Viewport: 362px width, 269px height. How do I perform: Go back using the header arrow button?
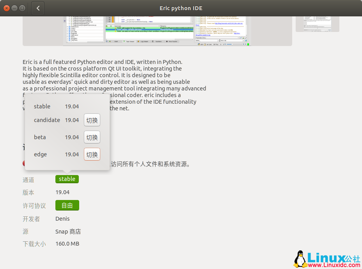pos(38,8)
